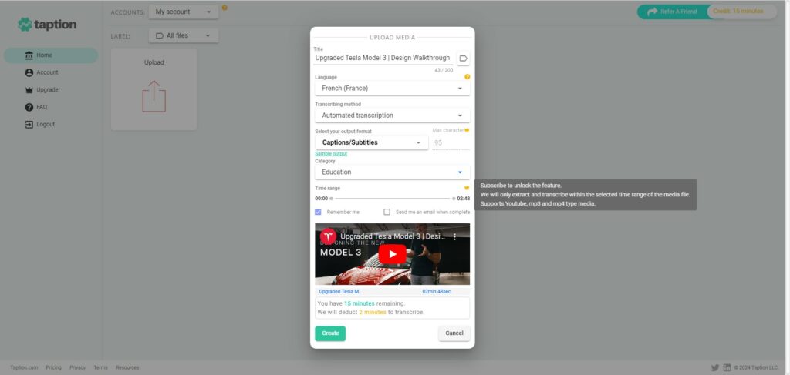Click the Upload card arrow icon

[x=154, y=96]
